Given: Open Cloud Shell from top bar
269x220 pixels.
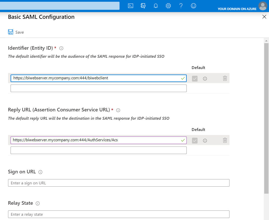Looking at the screenshot, I should [131, 6].
